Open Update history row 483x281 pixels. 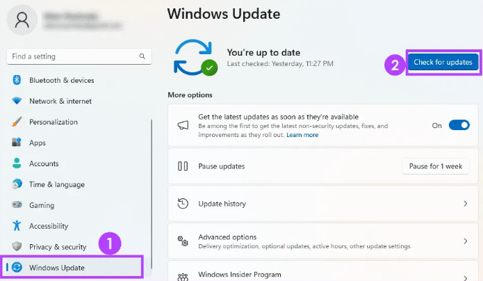click(323, 204)
